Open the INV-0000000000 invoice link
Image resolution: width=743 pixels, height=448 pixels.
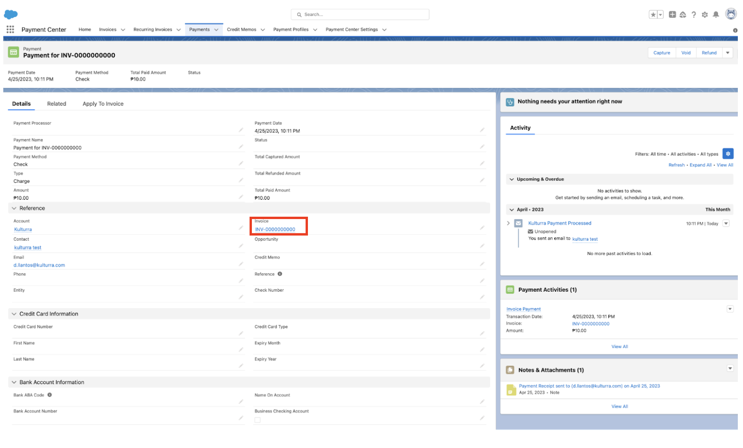tap(275, 229)
